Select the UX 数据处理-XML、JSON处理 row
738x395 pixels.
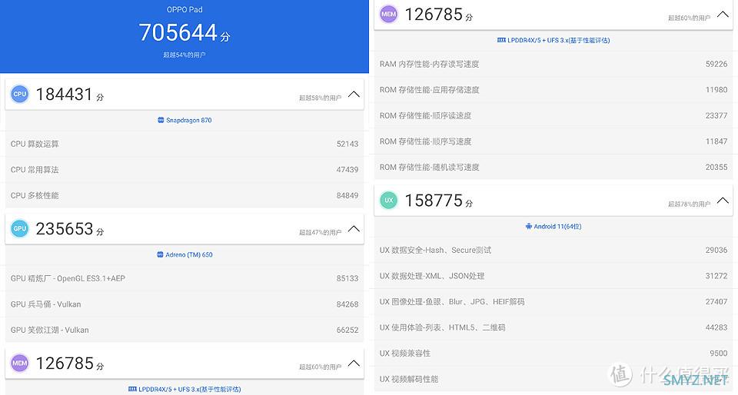[x=553, y=276]
